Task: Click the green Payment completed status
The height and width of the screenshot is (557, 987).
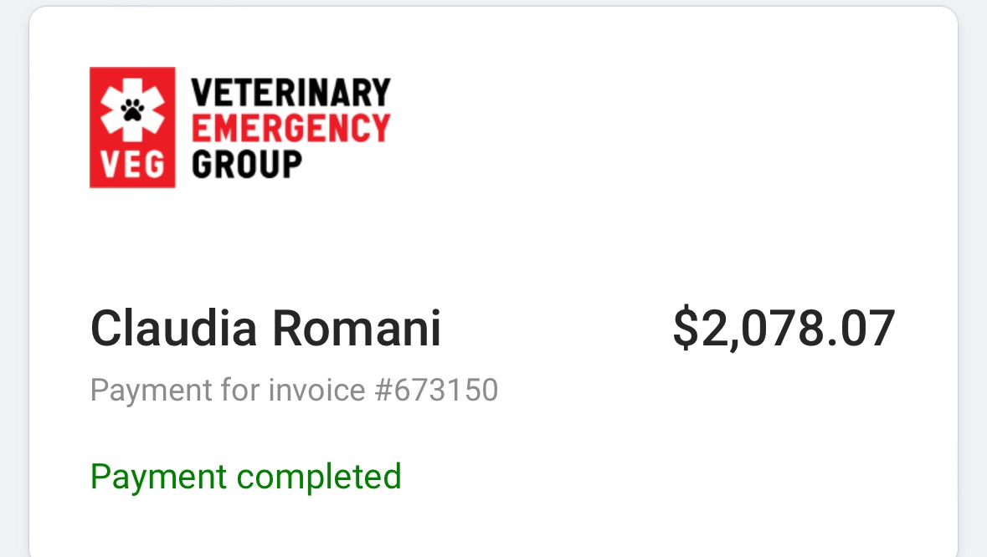Action: (245, 477)
